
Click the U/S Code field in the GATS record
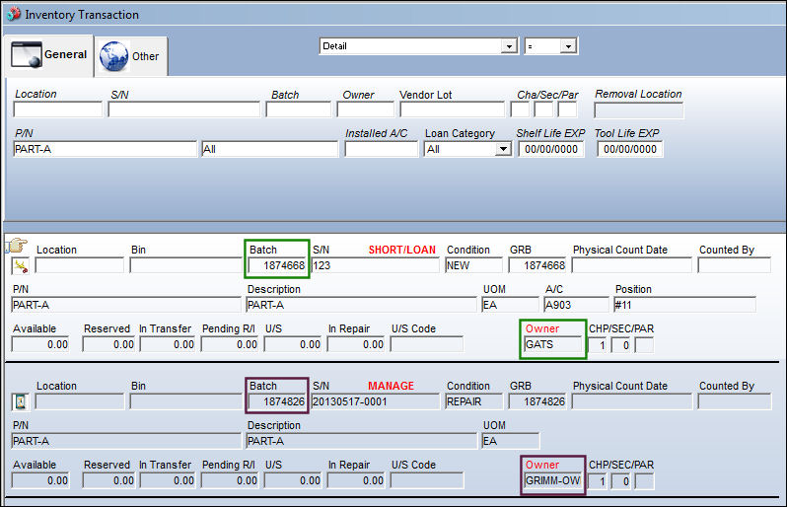(x=427, y=344)
